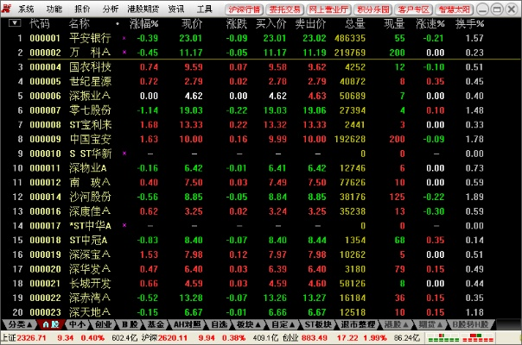Expand the 分类 tab list
522x345 pixels.
click(x=19, y=324)
